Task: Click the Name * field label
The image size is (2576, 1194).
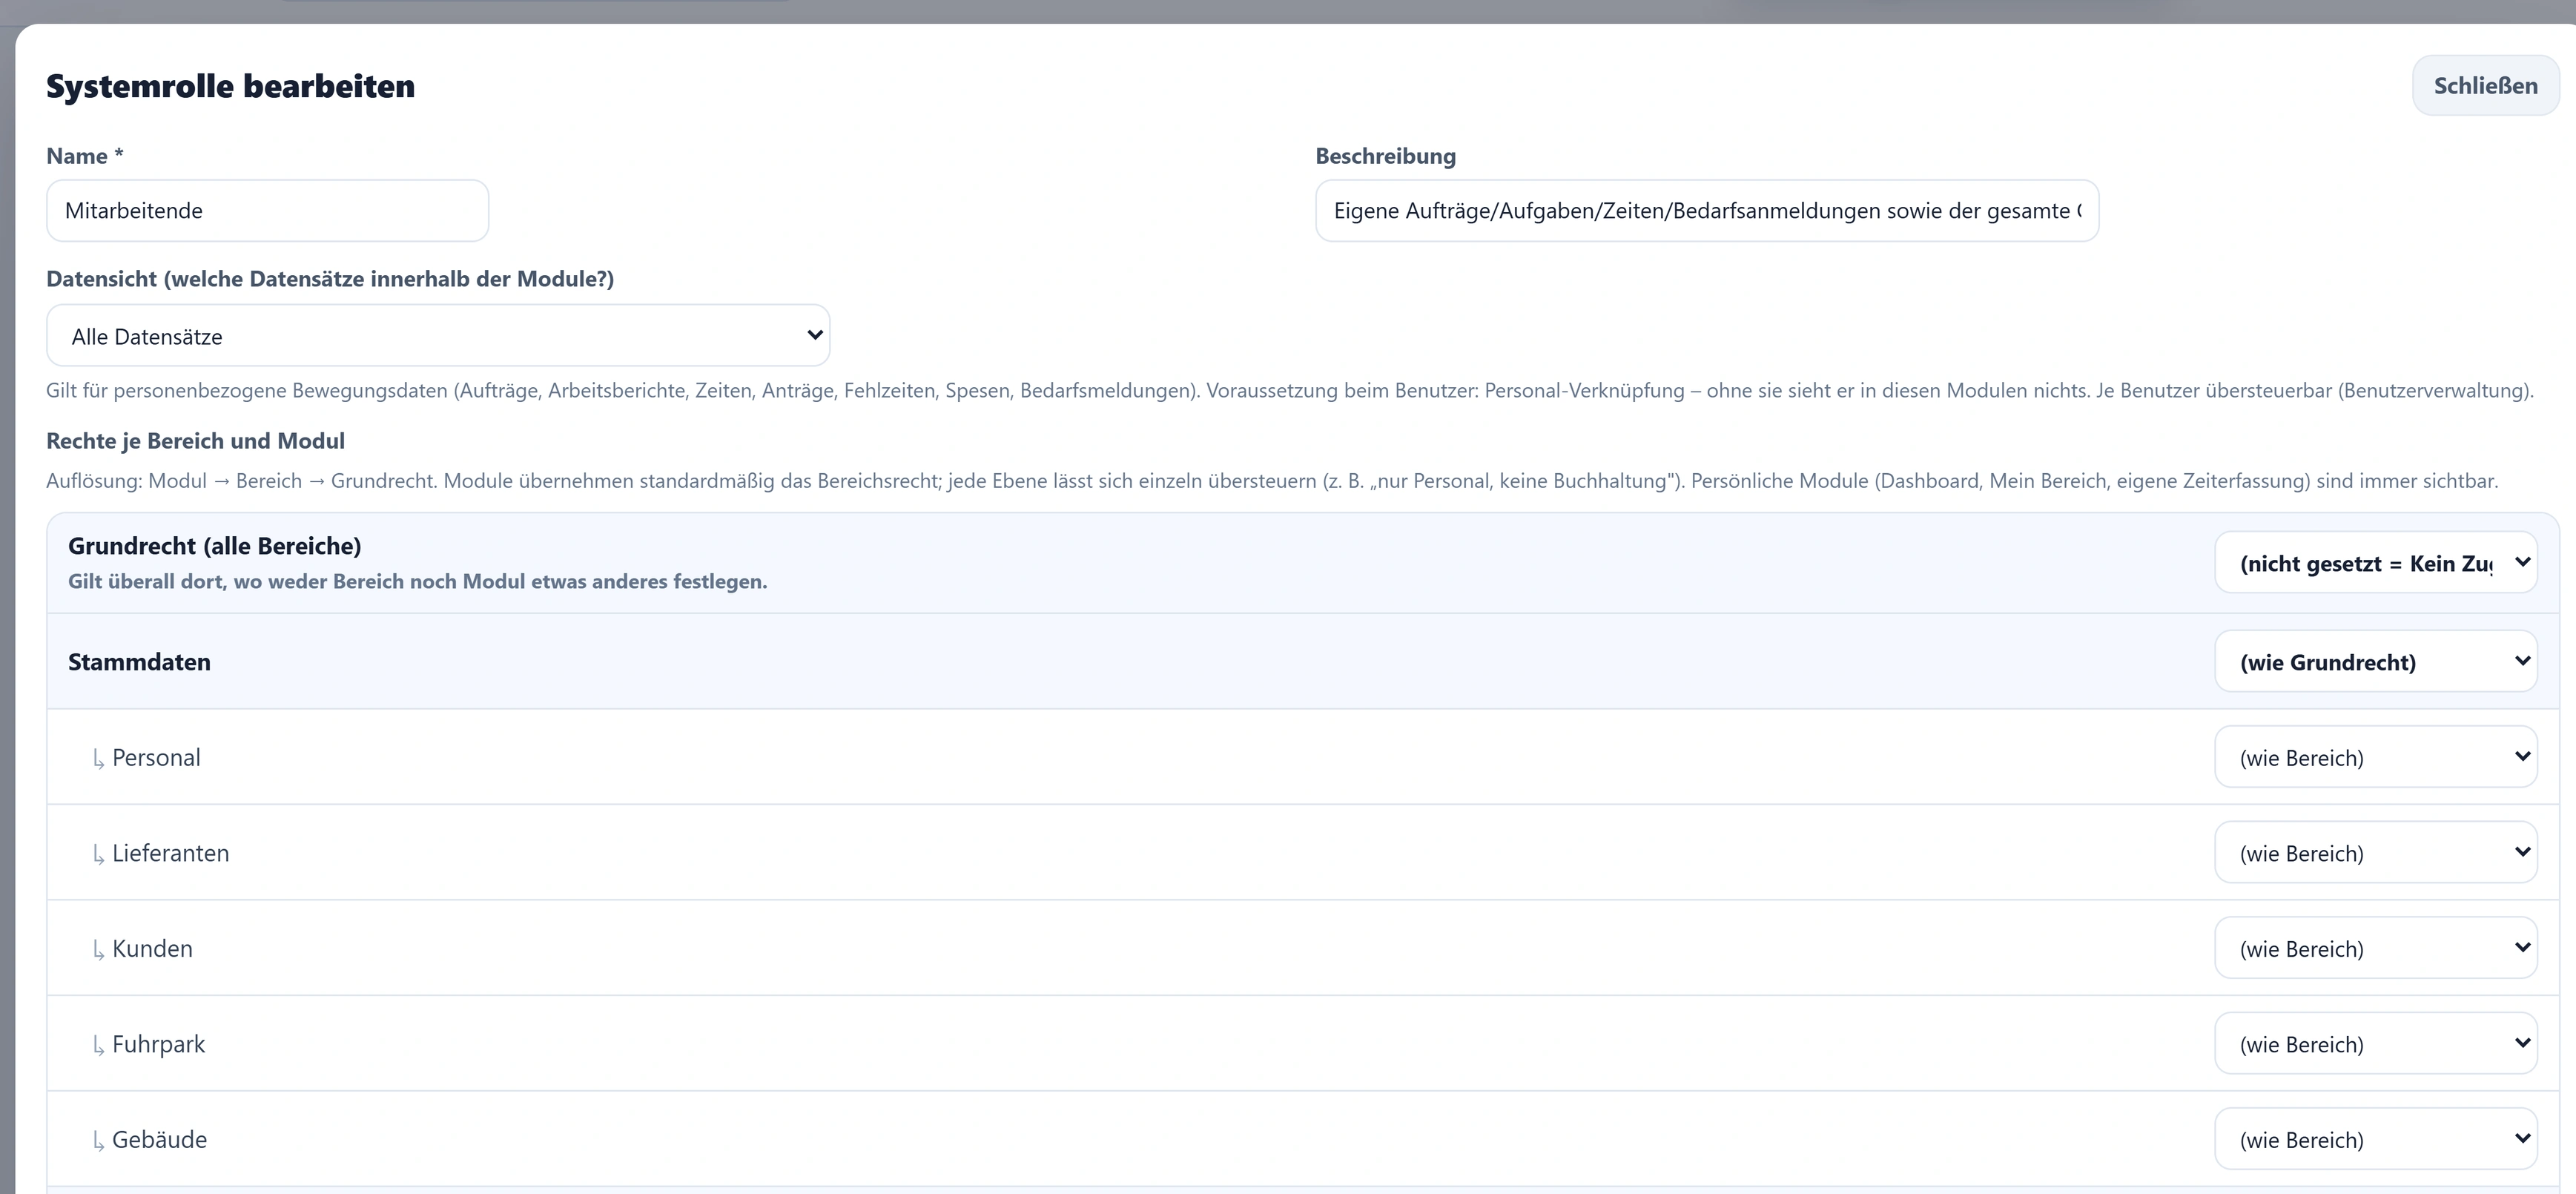Action: click(x=85, y=156)
